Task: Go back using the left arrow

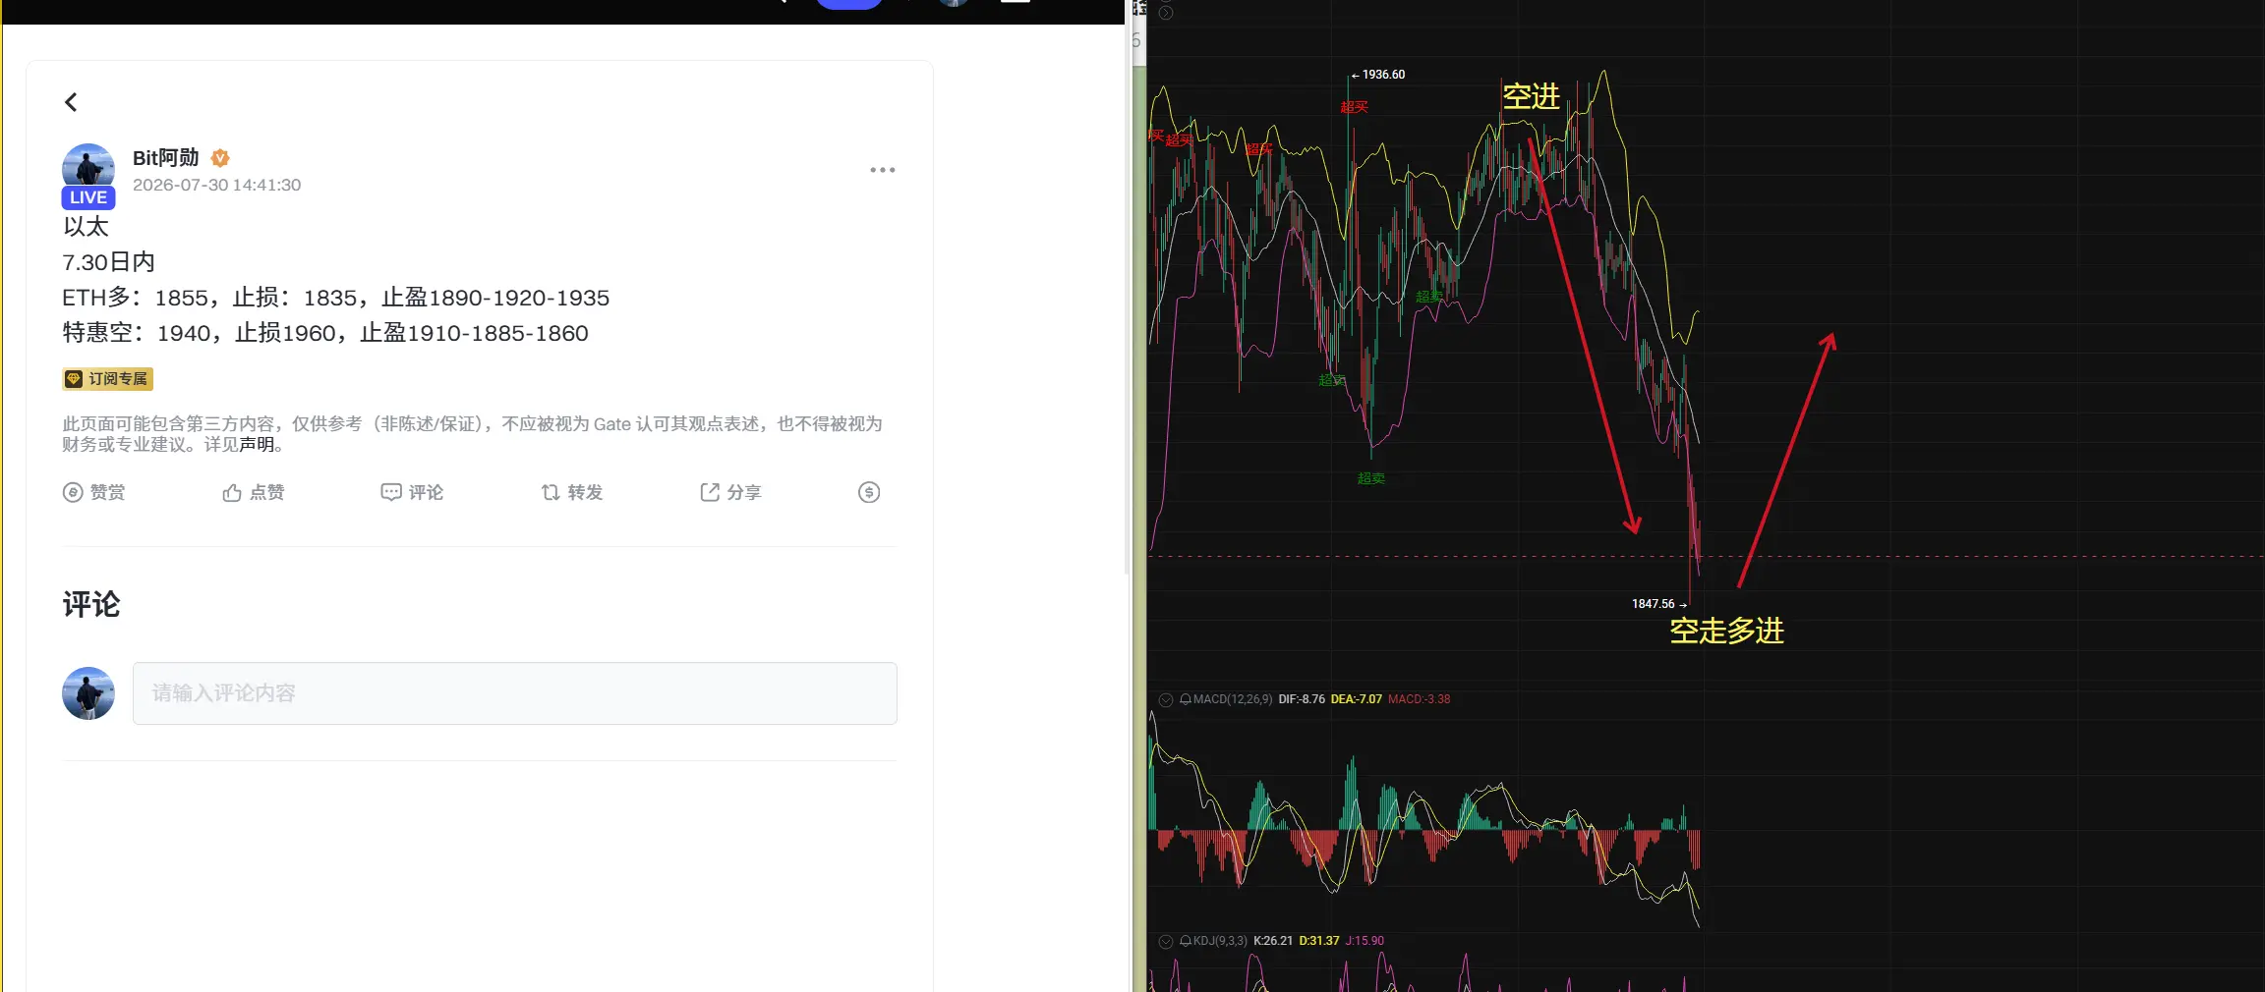Action: (71, 102)
